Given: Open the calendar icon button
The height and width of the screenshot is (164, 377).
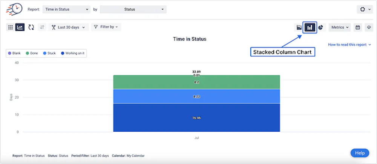Looking at the screenshot, I should click(x=358, y=27).
